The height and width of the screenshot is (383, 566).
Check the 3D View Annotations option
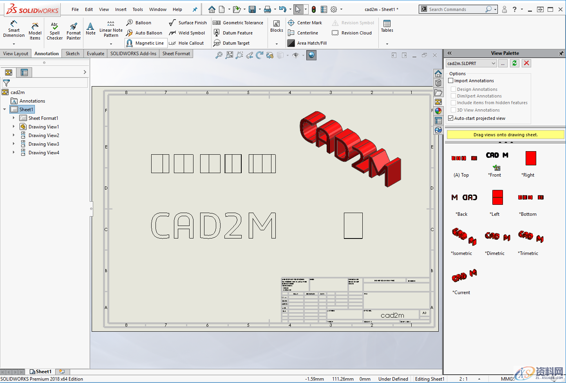453,110
